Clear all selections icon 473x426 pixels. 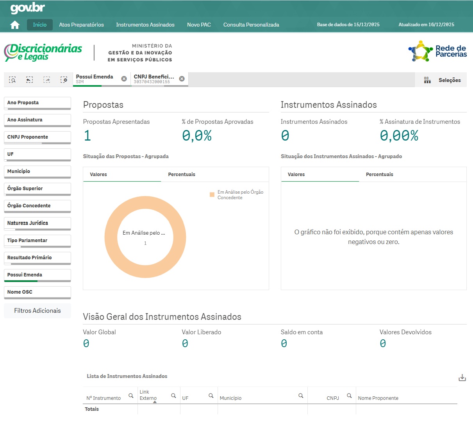coord(64,80)
